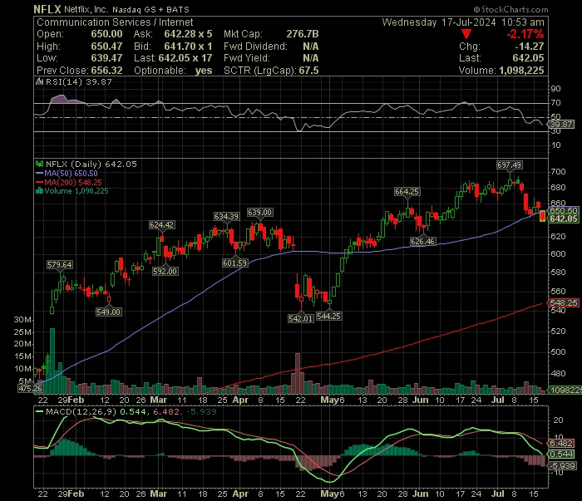Click the 592.00 low price label
Image resolution: width=582 pixels, height=501 pixels.
click(x=165, y=271)
